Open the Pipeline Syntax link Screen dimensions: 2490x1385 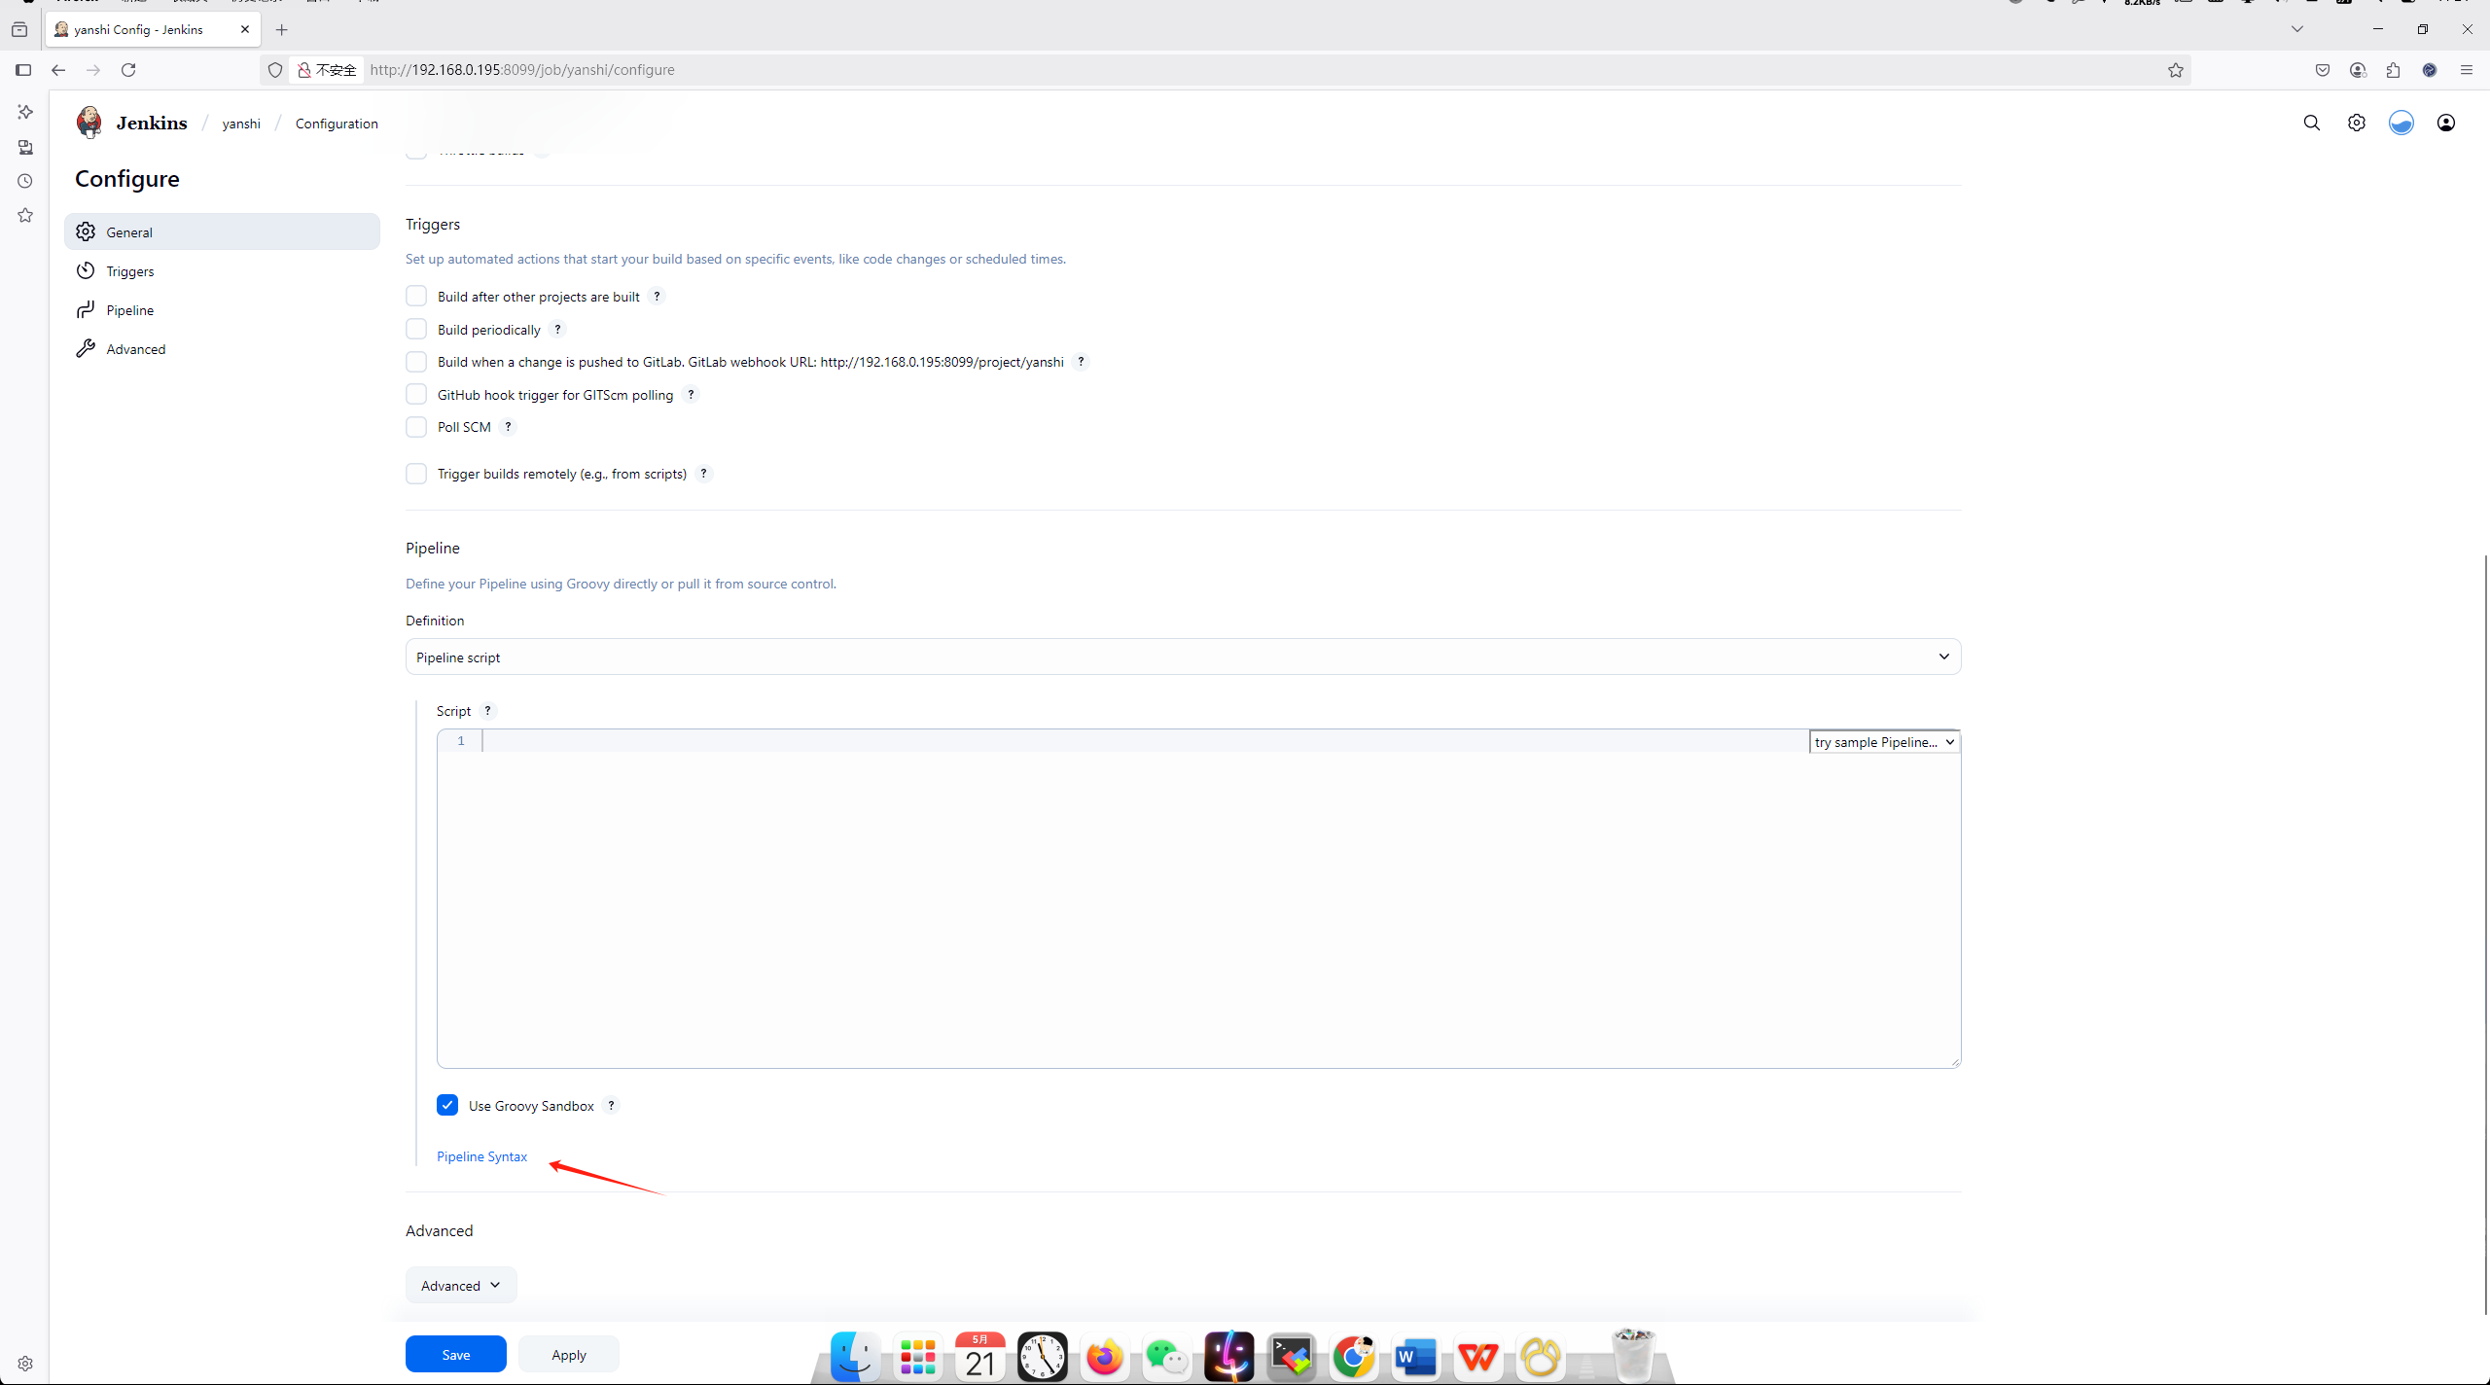(x=481, y=1156)
